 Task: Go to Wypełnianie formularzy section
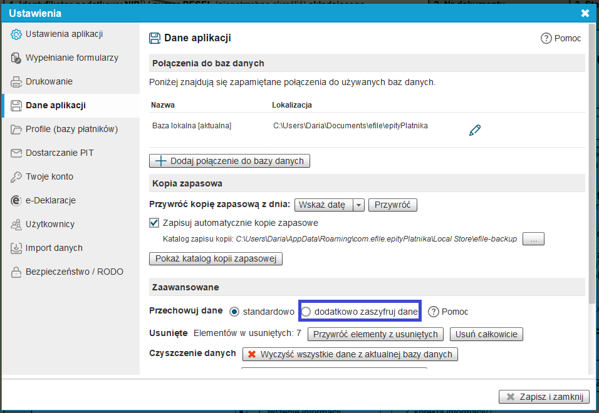pyautogui.click(x=71, y=58)
